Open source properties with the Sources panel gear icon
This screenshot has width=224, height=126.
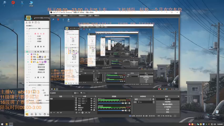(x=82, y=113)
